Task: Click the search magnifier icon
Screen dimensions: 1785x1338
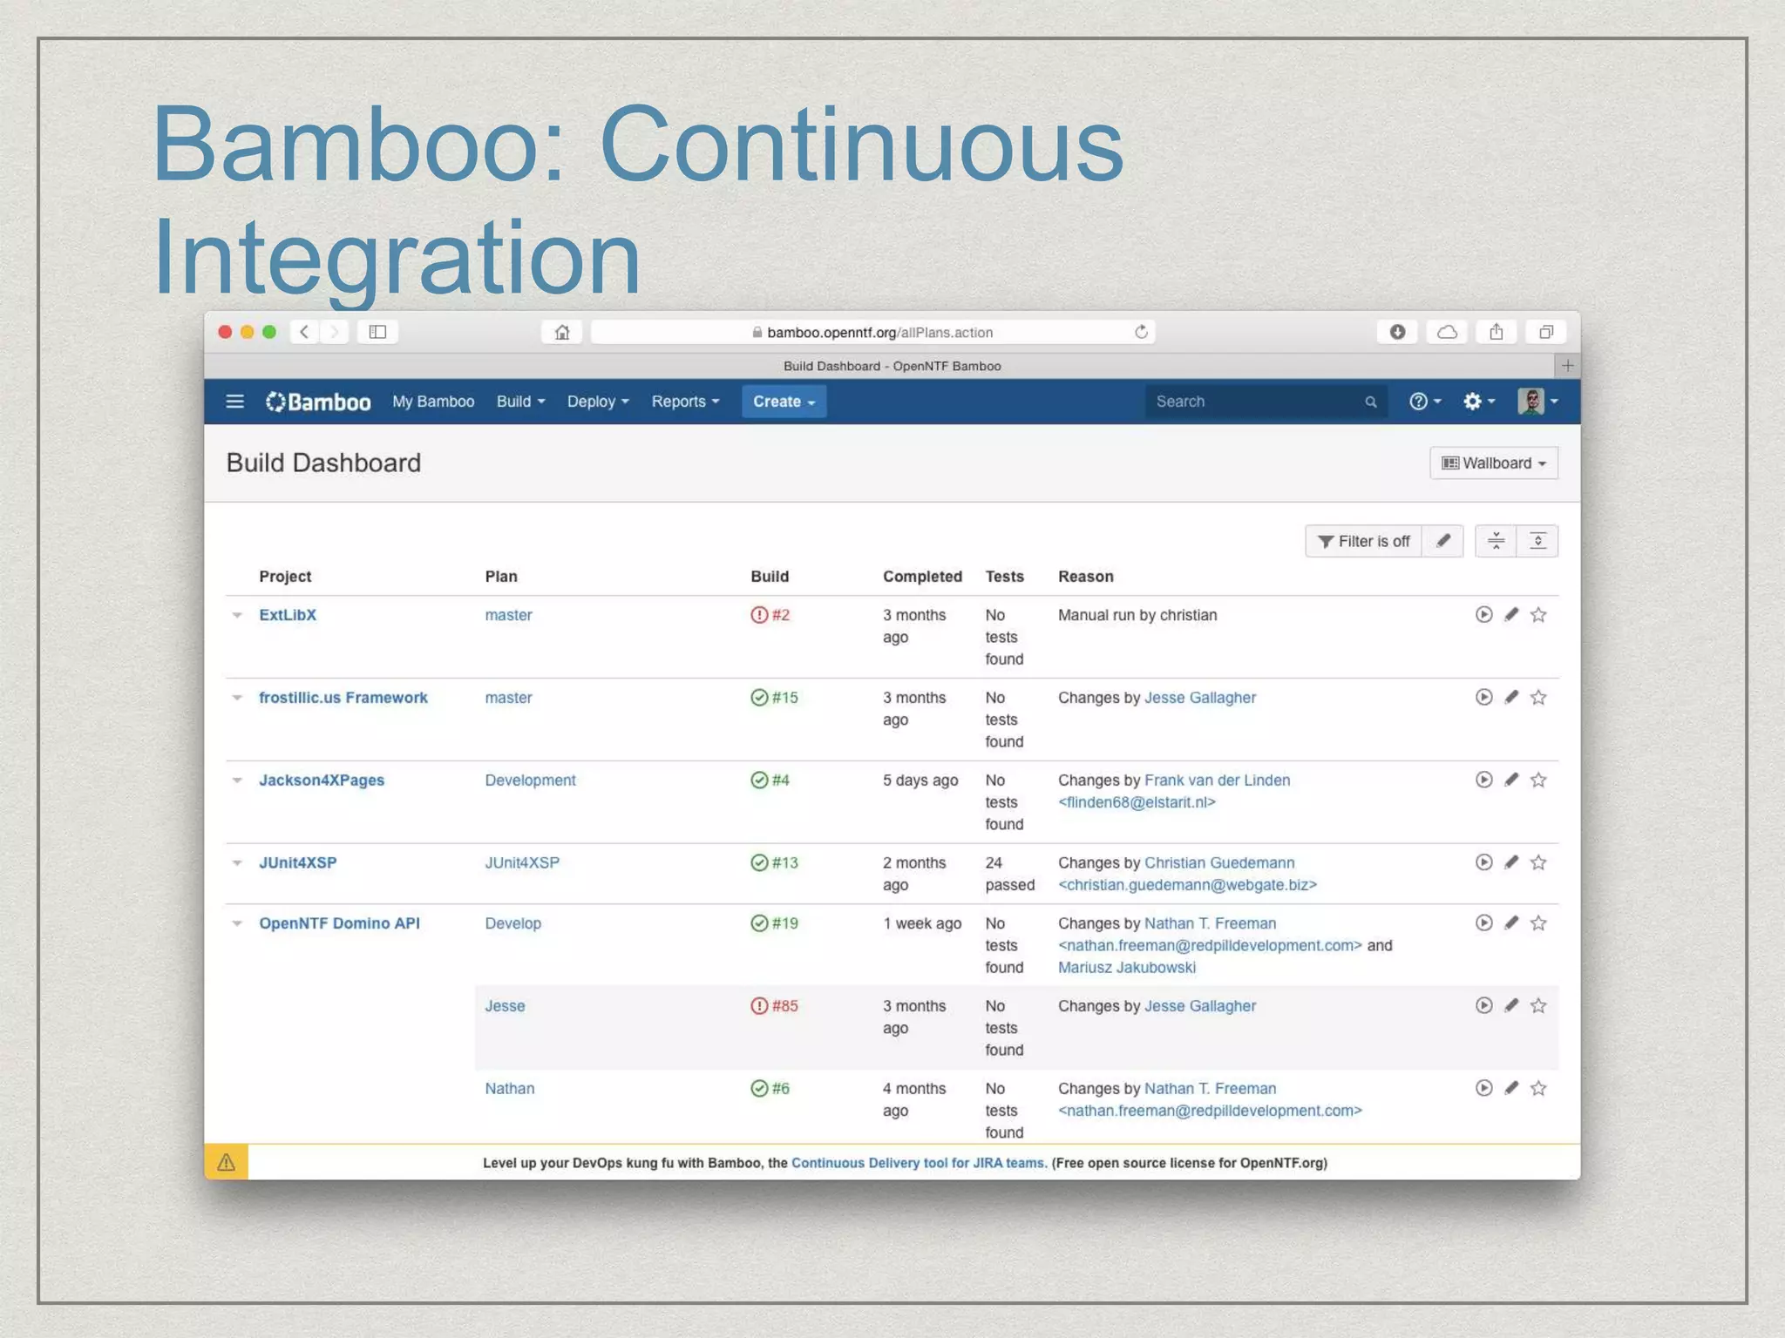Action: coord(1370,402)
